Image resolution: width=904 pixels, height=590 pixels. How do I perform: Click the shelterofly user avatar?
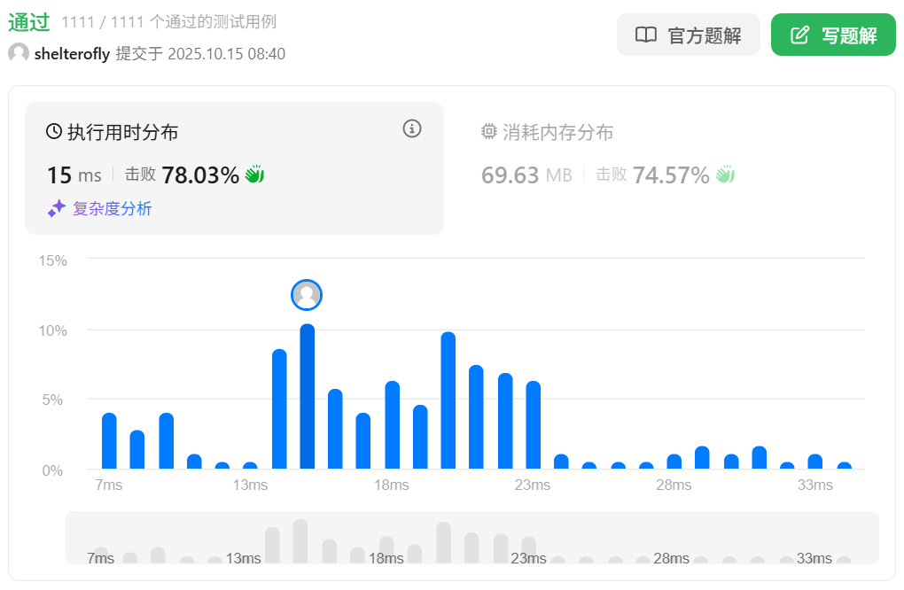point(19,54)
